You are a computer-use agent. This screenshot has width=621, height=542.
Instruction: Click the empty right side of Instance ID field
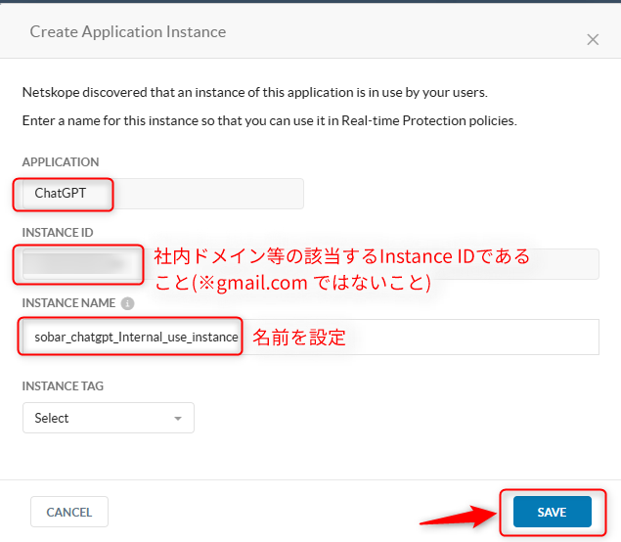567,264
